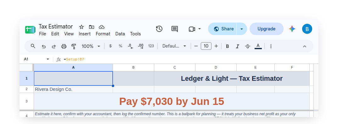Click Ledger & Light — Tax Estimator heading
Viewport: 338px width, 124px height.
232,79
